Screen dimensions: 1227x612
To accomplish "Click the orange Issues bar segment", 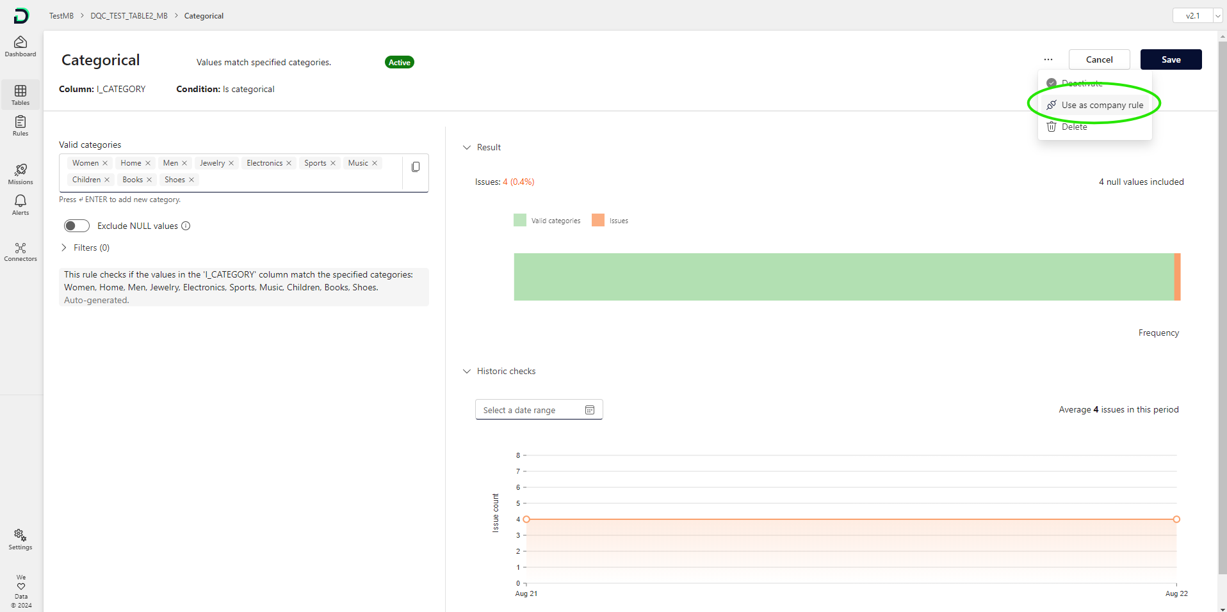I will tap(1177, 277).
